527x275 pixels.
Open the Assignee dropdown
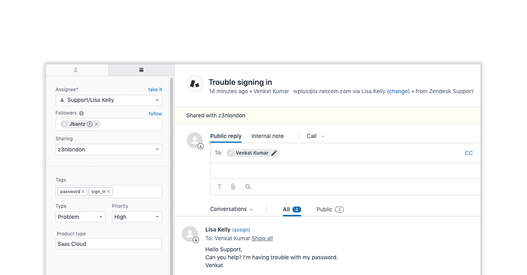[x=108, y=100]
